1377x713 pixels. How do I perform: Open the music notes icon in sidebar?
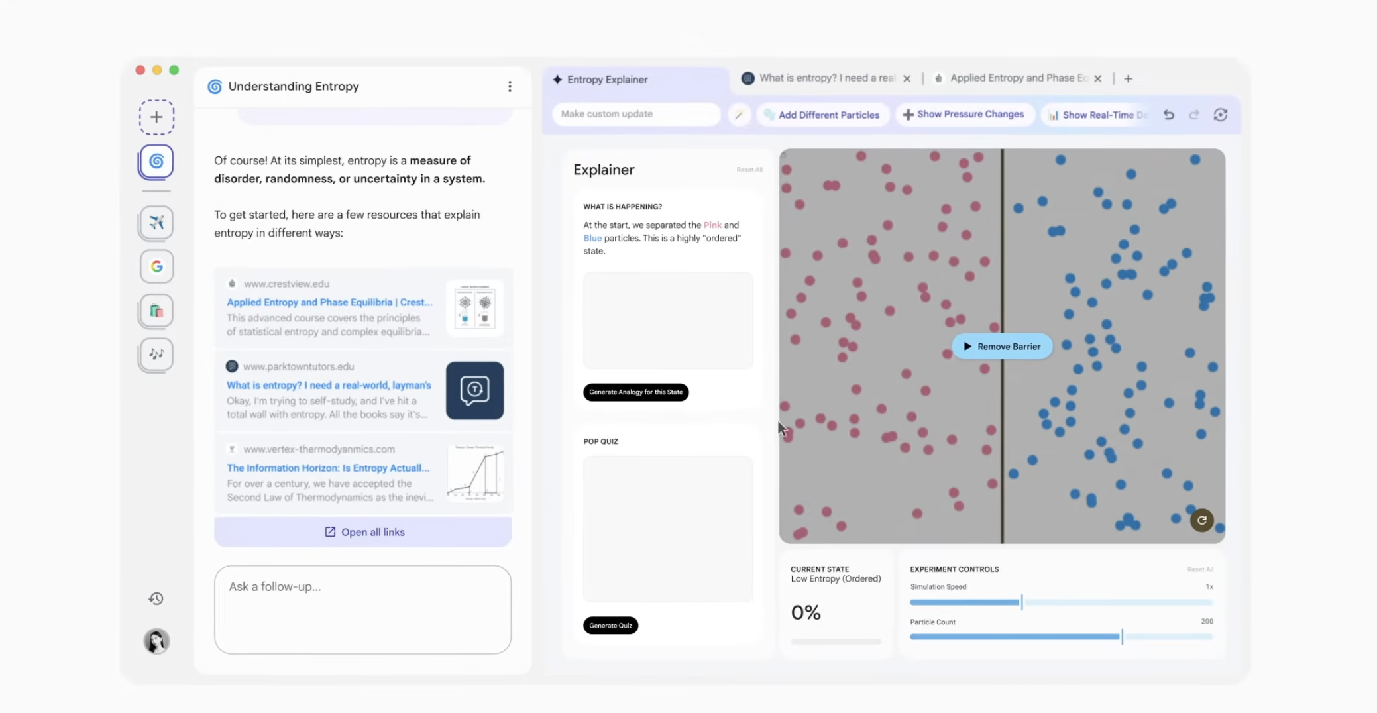click(x=156, y=354)
